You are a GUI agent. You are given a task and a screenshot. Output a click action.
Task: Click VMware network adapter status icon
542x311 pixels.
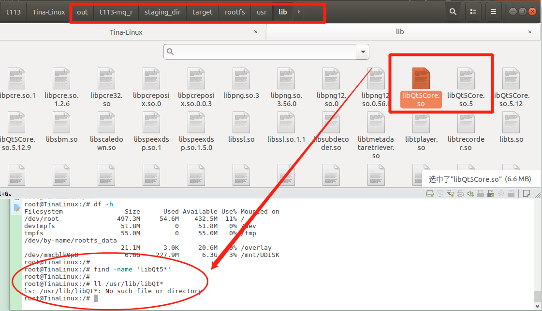(x=450, y=194)
